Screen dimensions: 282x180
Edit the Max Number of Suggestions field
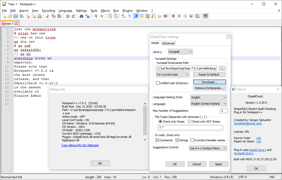pos(224,110)
